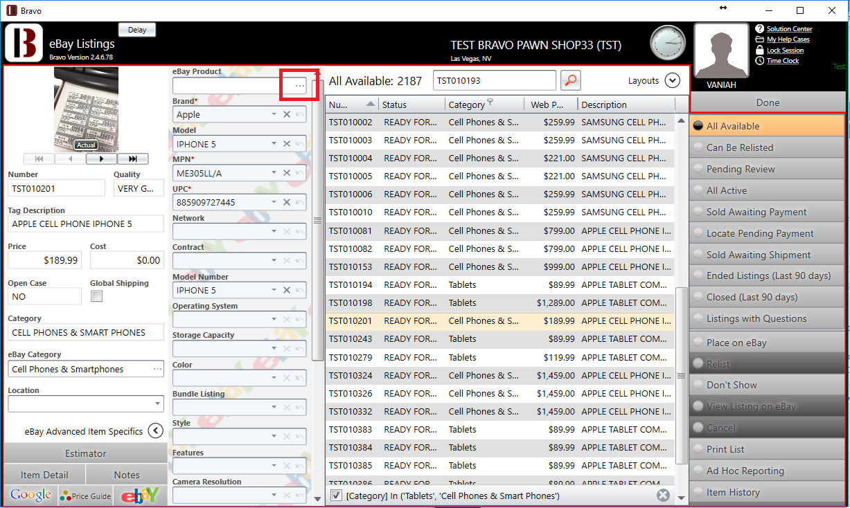This screenshot has height=508, width=850.
Task: Click the item photo thumbnail
Action: coord(86,109)
